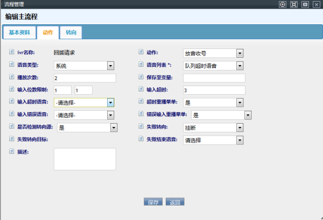Click the help icon beside ivr名称
This screenshot has height=220, width=323.
[x=12, y=53]
